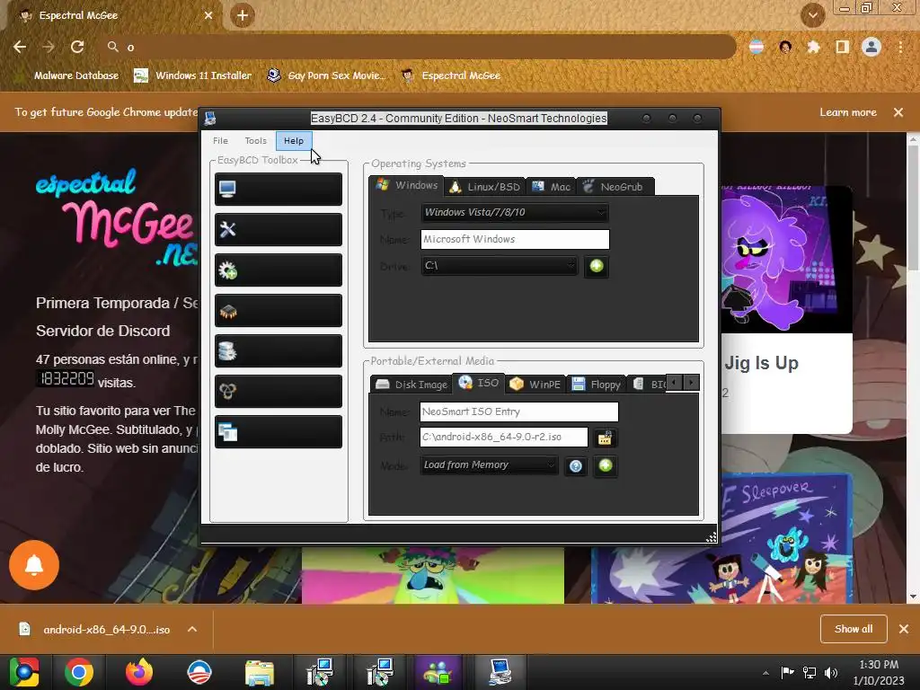Open File Explorer folder in taskbar

point(260,672)
